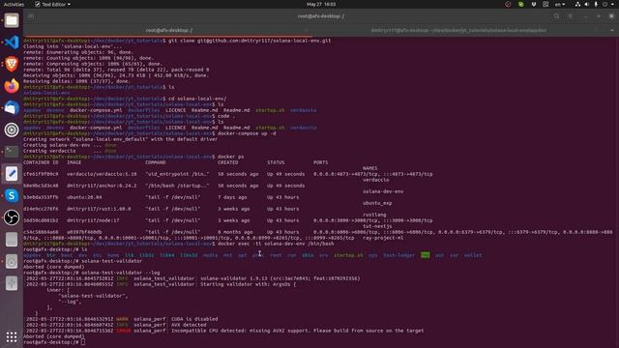Open the terminal hamburger menu

point(571,16)
